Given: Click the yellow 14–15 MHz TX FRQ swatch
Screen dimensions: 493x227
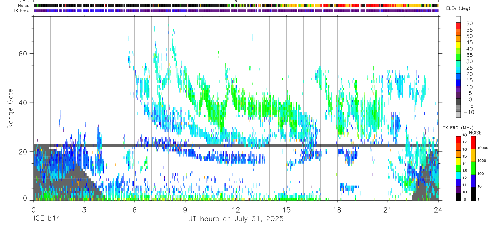Looking at the screenshot, I should point(458,161).
